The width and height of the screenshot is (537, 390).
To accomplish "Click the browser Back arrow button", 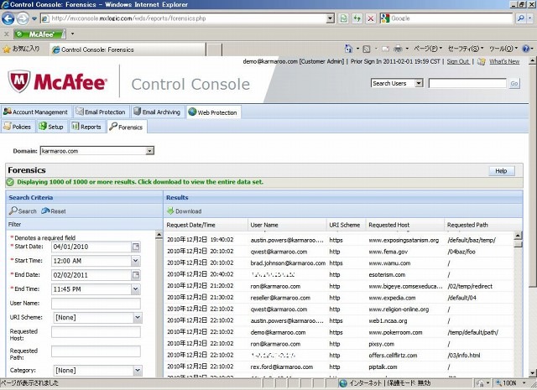I will [8, 18].
